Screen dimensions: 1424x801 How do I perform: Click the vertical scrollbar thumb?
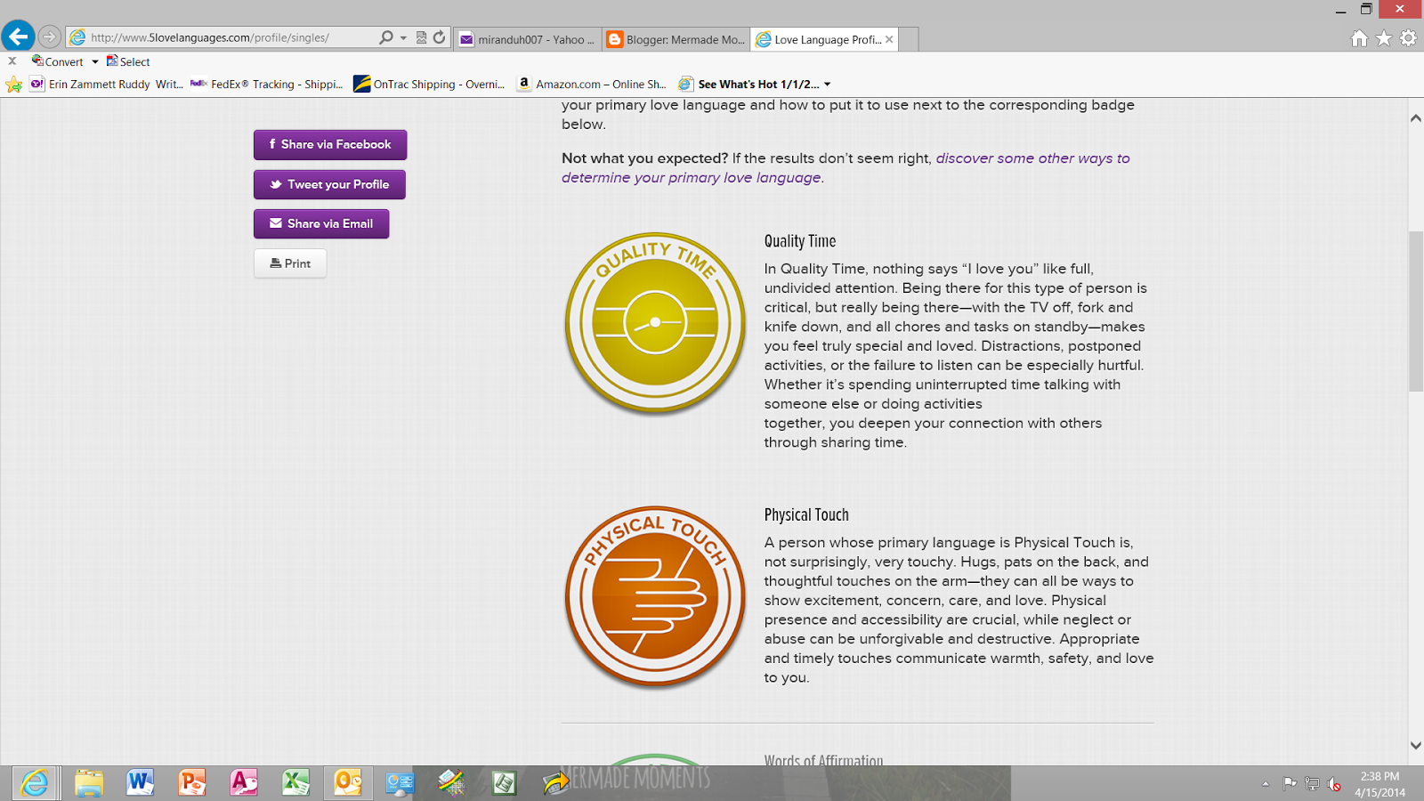click(x=1415, y=311)
